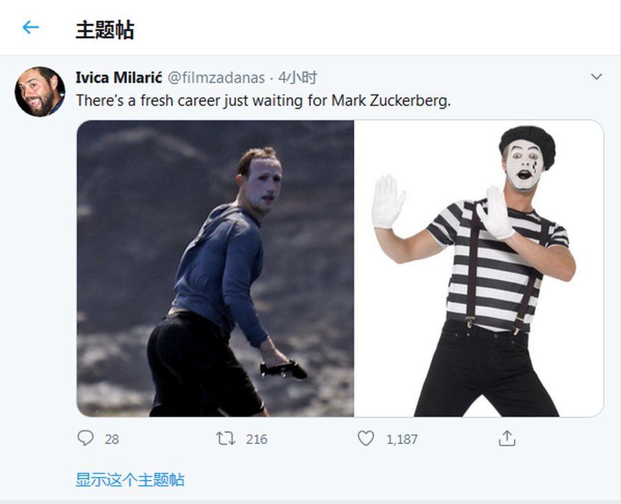
Task: Click the 28 replies count
Action: [x=112, y=439]
